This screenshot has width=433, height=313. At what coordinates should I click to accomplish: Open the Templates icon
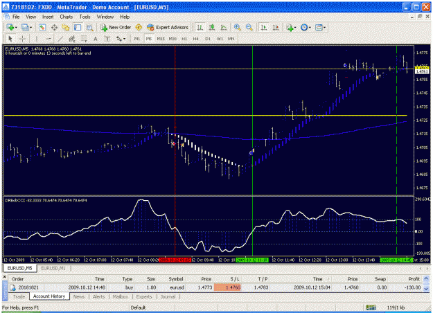pyautogui.click(x=319, y=27)
